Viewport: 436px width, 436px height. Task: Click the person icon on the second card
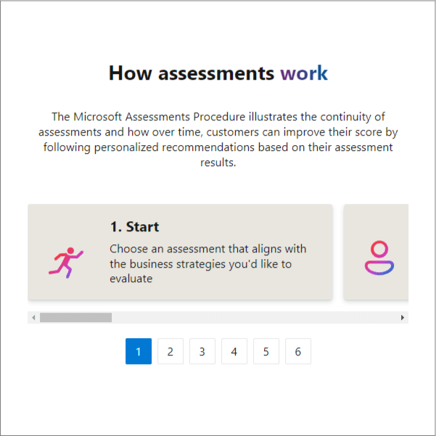point(379,258)
